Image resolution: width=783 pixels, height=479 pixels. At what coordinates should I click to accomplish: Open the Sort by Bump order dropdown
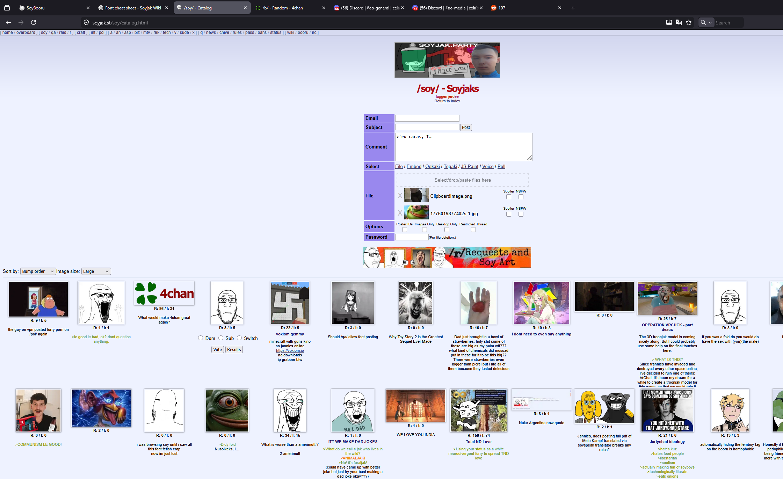[38, 271]
